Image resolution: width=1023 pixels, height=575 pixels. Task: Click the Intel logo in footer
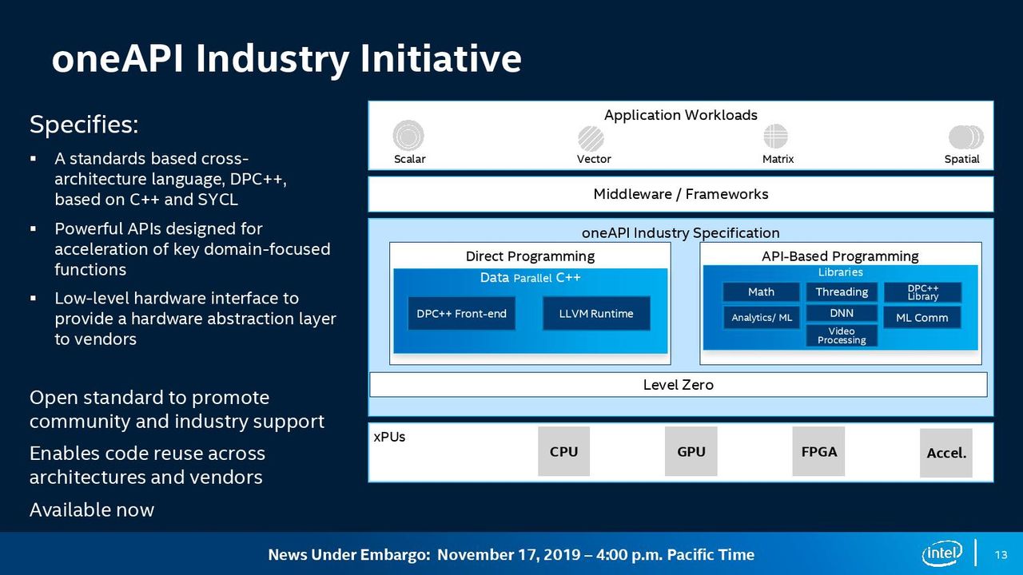click(941, 553)
